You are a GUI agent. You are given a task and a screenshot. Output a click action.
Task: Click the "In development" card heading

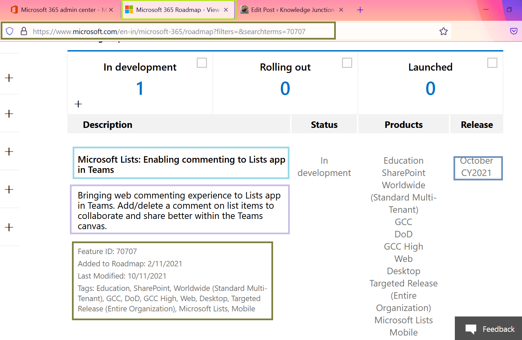[x=140, y=67]
